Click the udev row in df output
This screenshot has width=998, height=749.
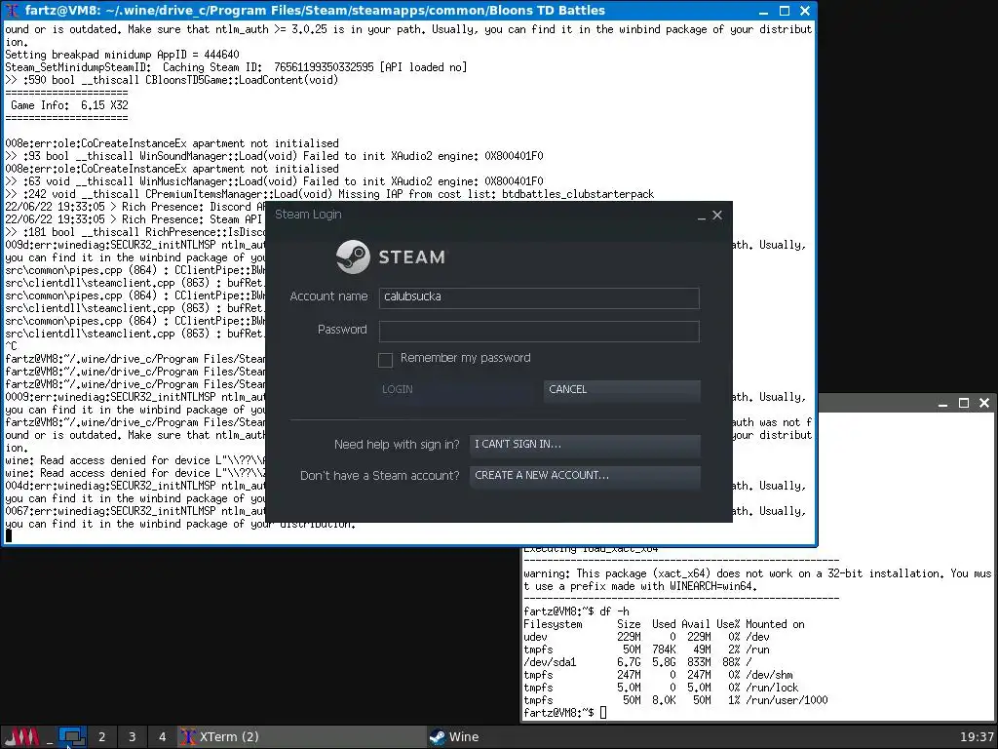[647, 637]
